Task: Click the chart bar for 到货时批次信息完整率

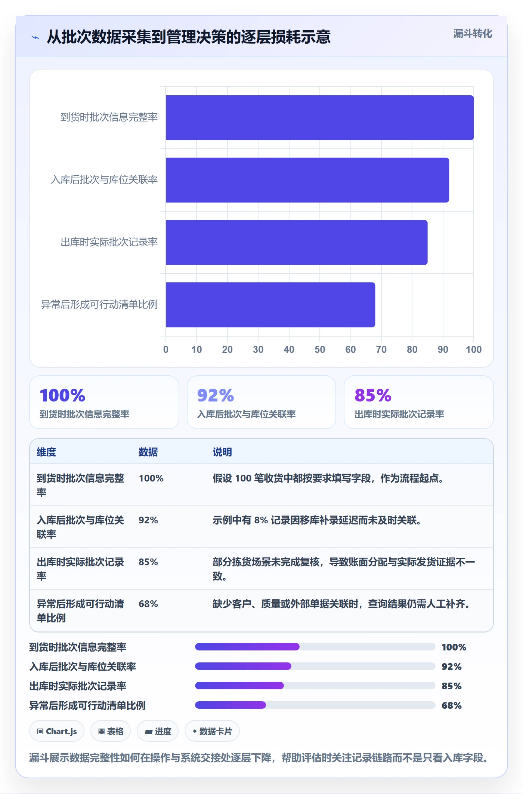Action: pos(320,118)
